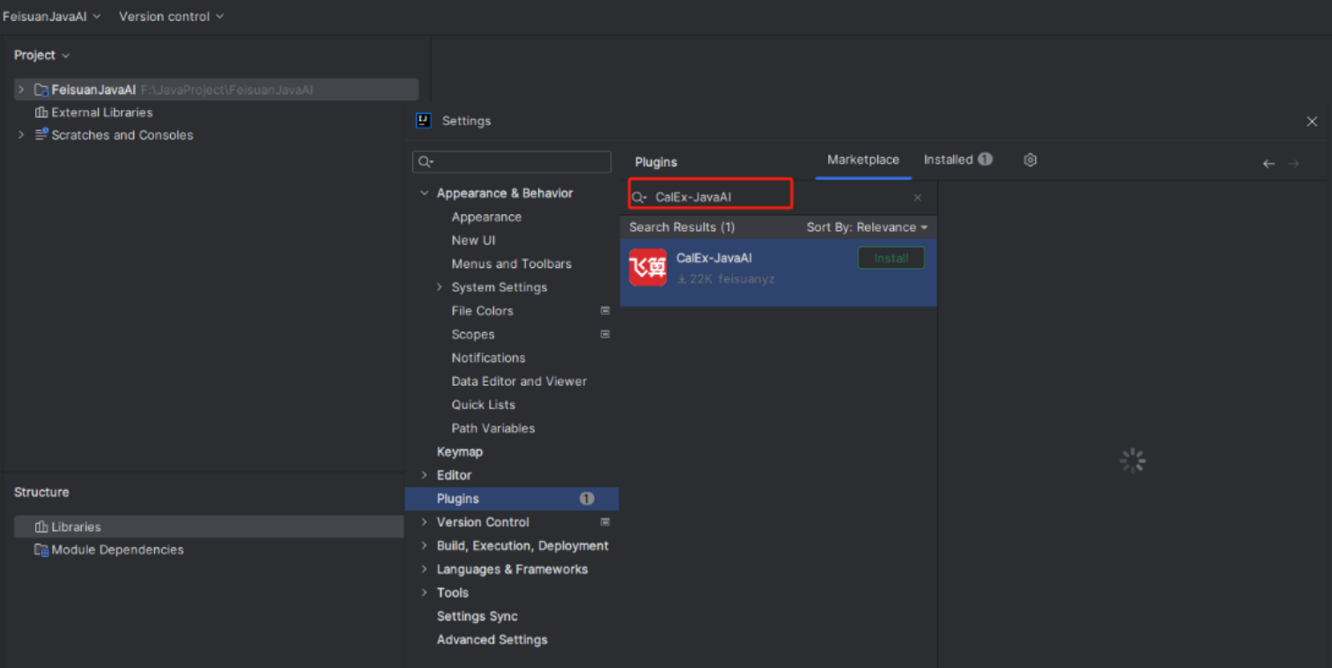Open Menus and Toolbars settings
Viewport: 1332px width, 668px height.
tap(511, 263)
